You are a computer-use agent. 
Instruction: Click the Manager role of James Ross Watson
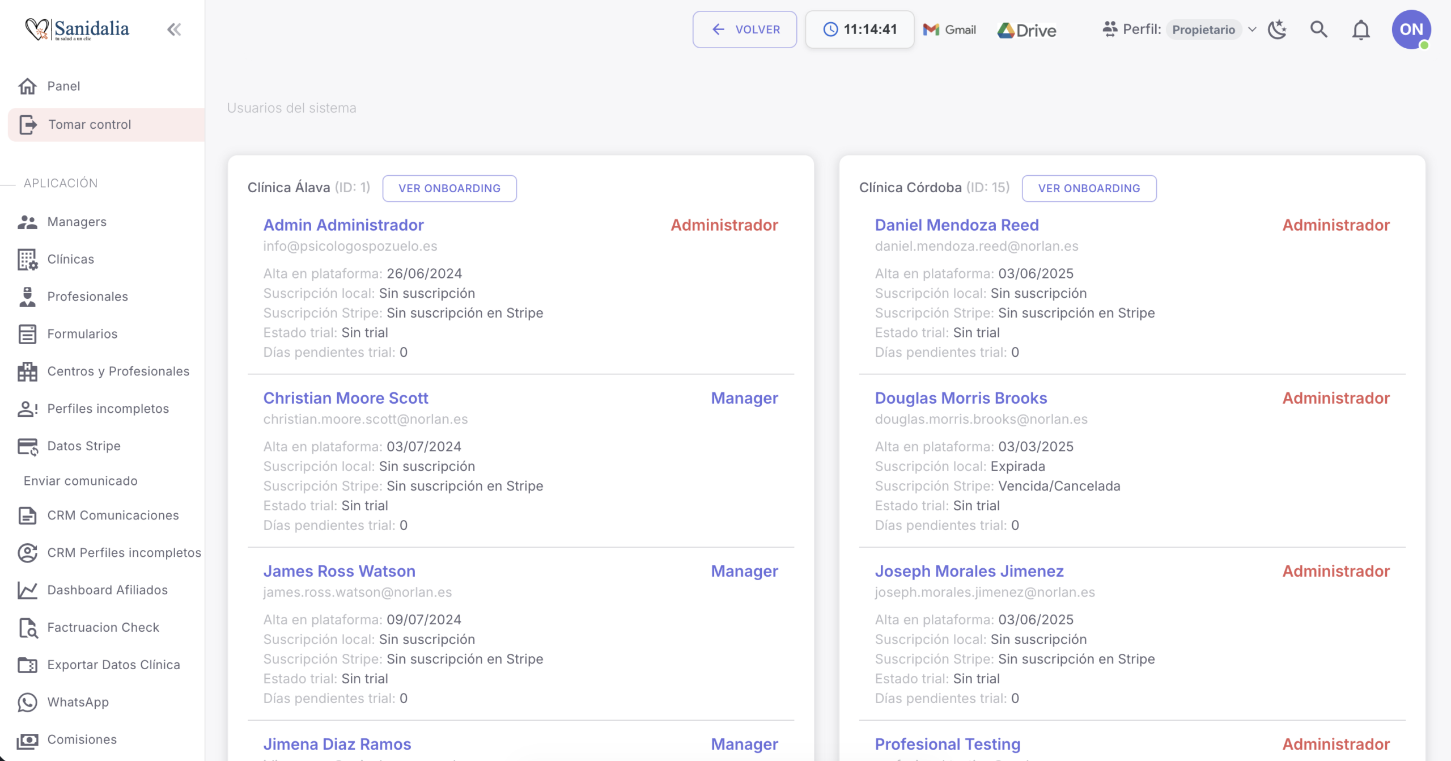[745, 571]
